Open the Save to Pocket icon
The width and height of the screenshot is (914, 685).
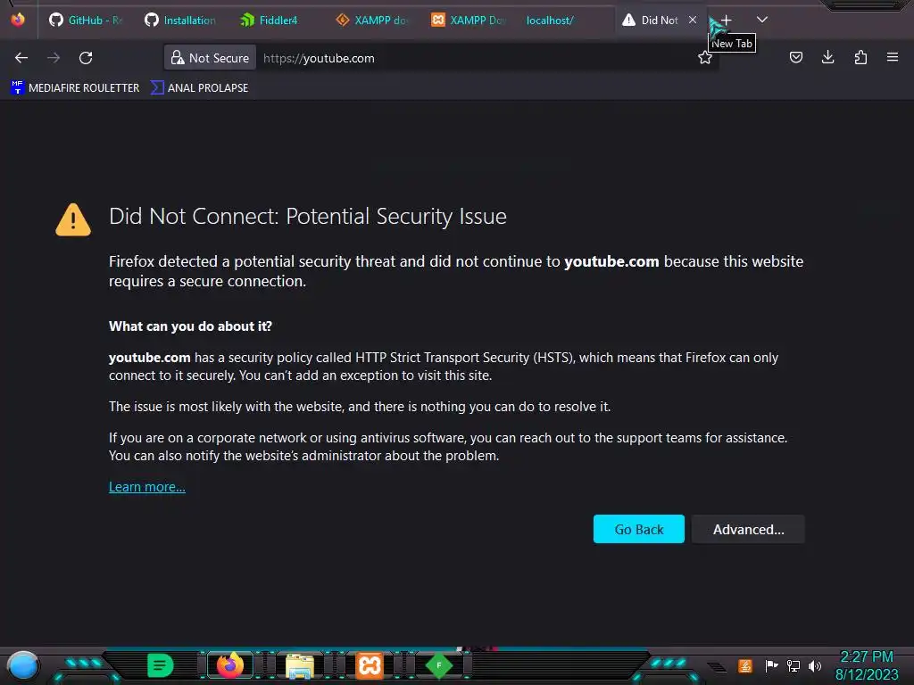pos(795,57)
